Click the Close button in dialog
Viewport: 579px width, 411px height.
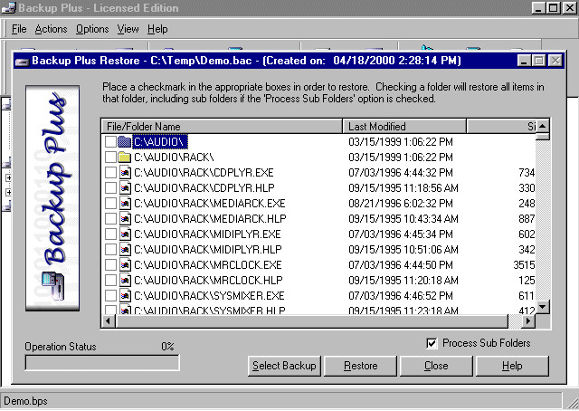tap(436, 366)
